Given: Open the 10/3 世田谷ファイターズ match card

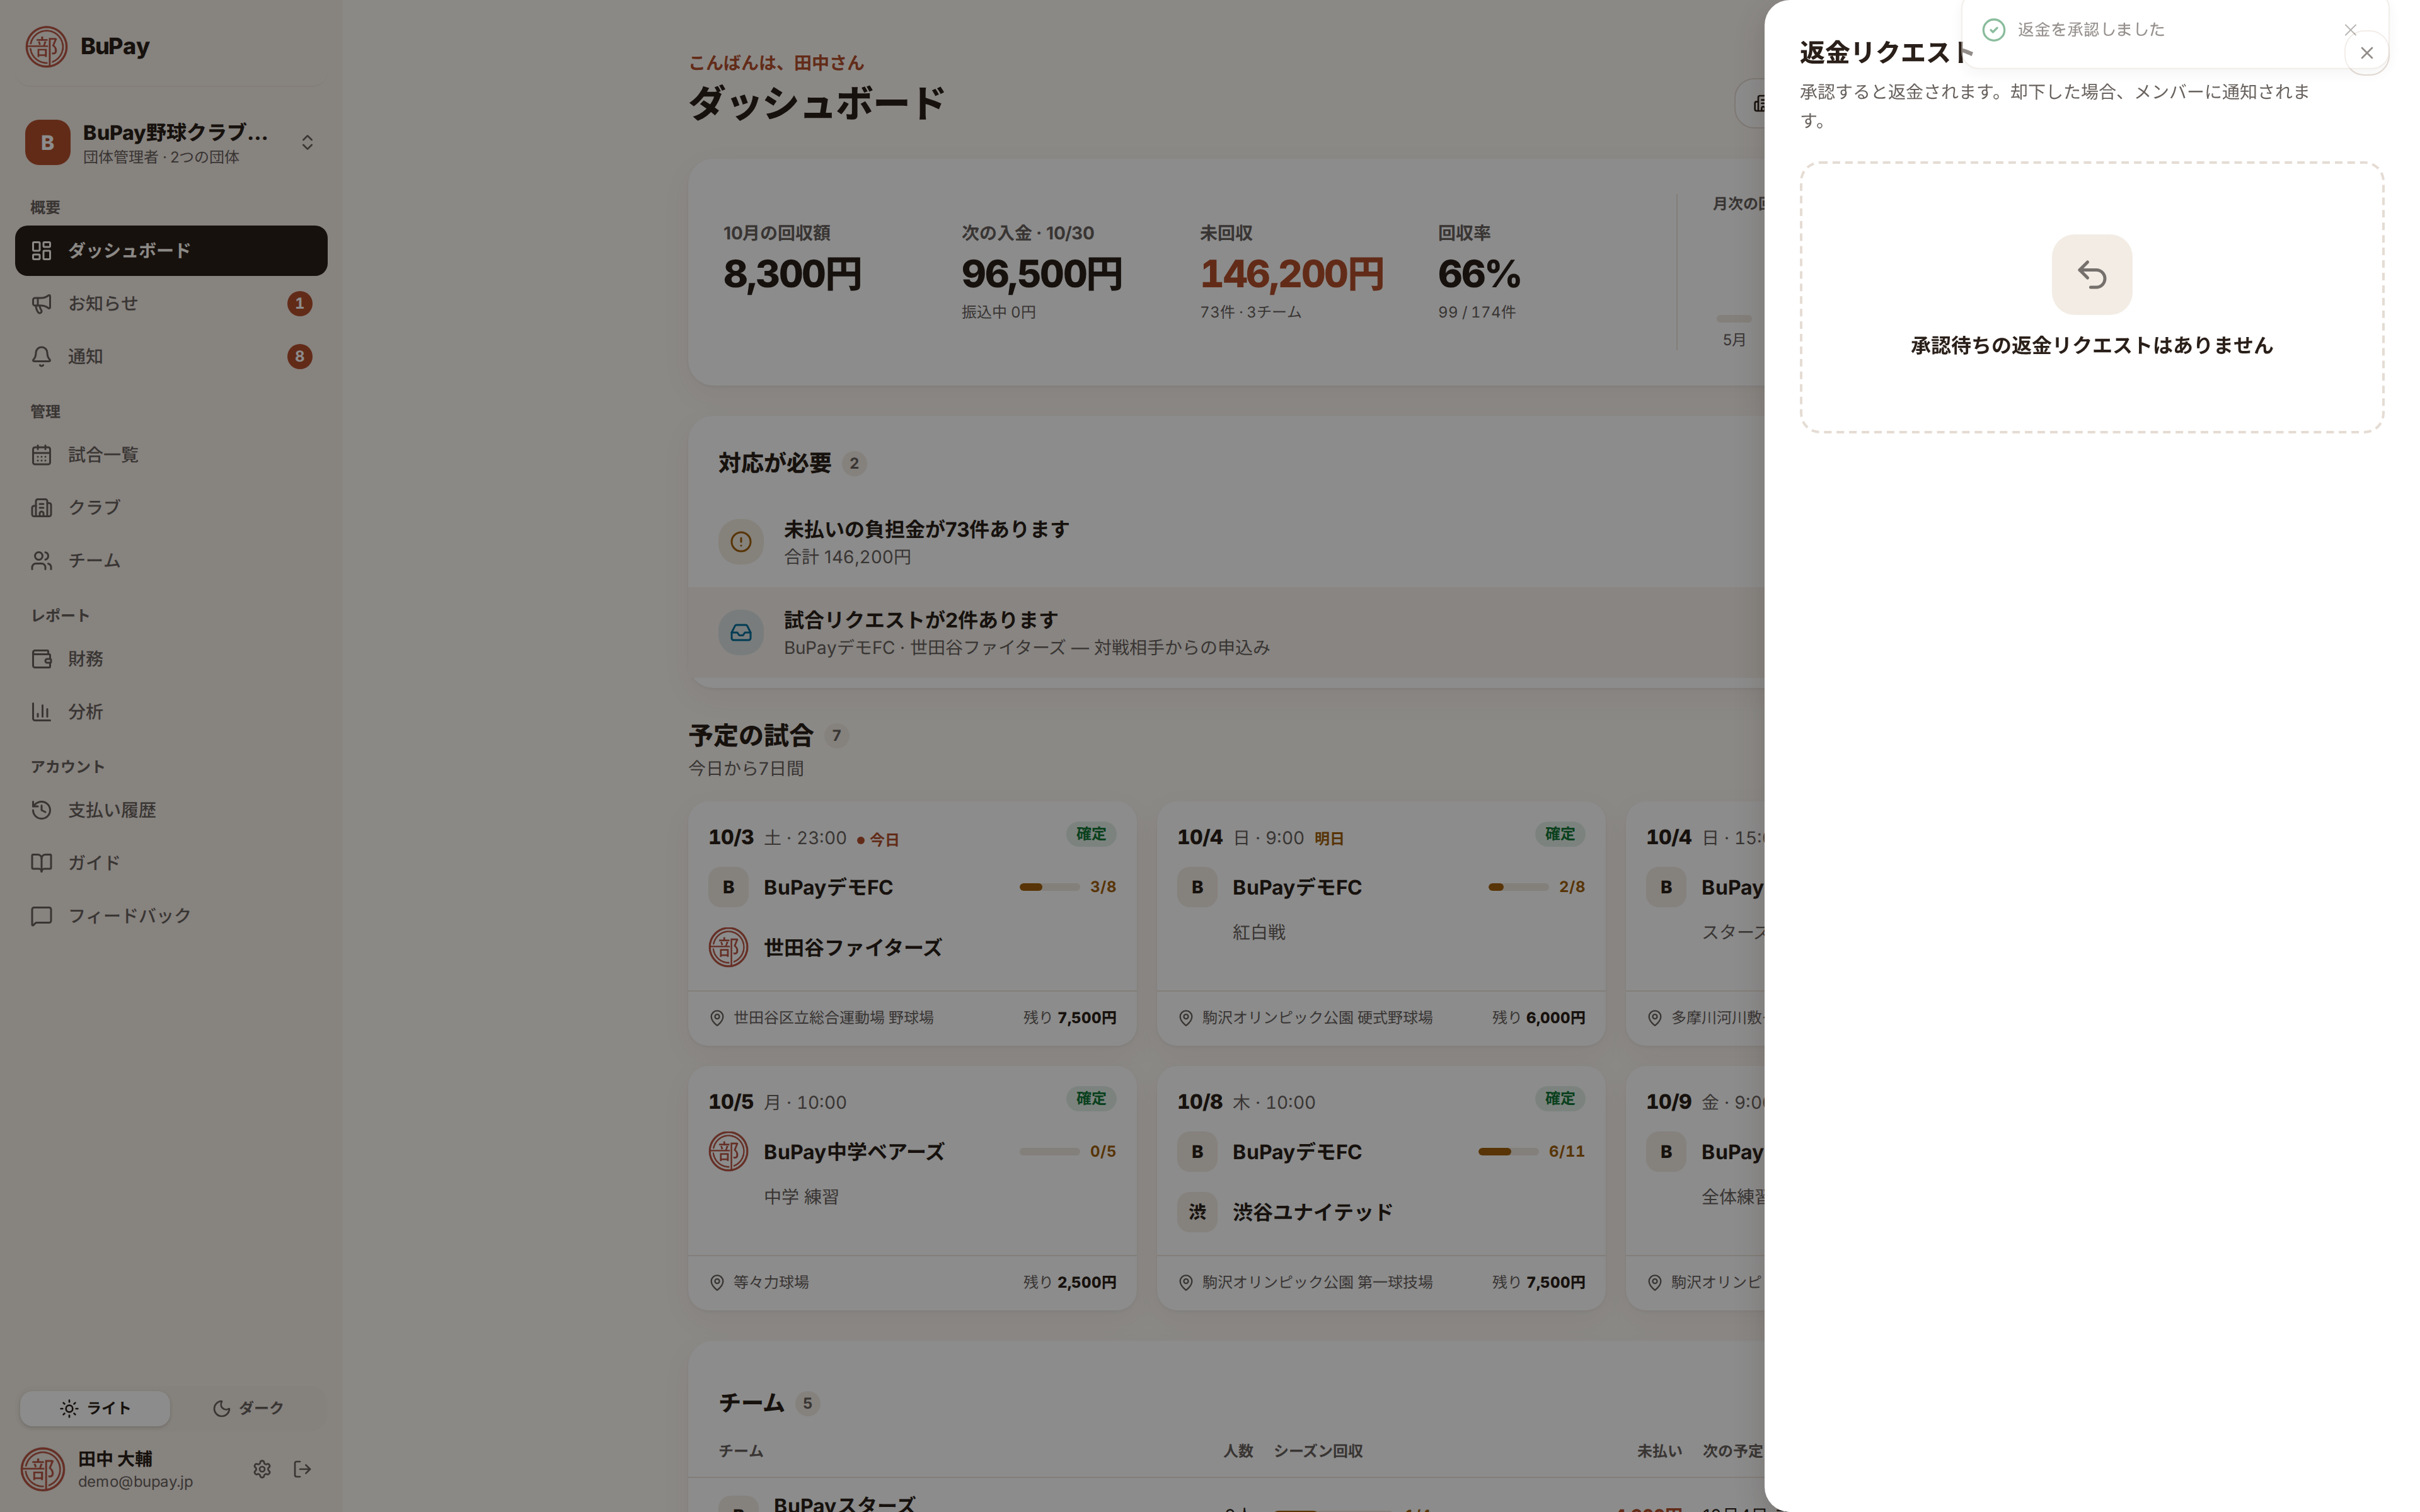Looking at the screenshot, I should (912, 924).
